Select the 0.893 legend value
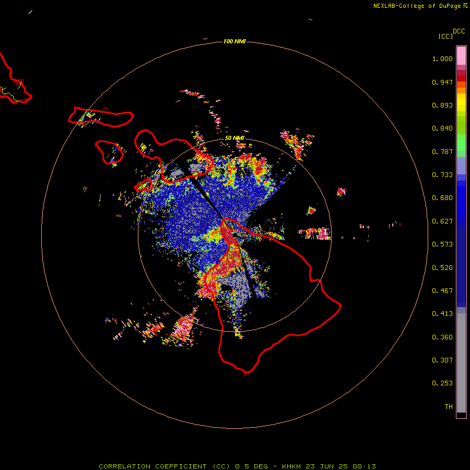This screenshot has height=470, width=470. pyautogui.click(x=442, y=105)
